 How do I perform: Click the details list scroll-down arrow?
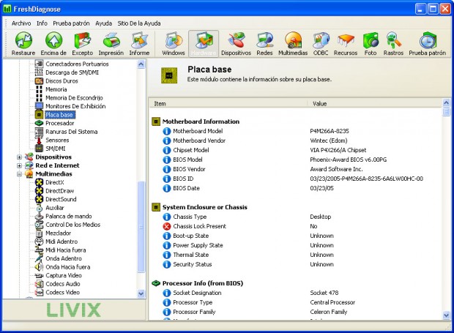click(x=446, y=315)
